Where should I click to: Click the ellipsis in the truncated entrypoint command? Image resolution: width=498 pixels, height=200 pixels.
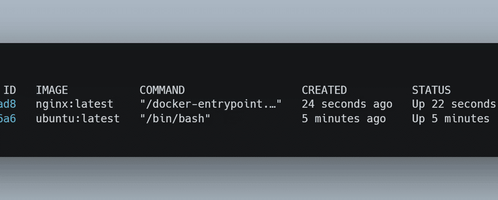tap(272, 107)
